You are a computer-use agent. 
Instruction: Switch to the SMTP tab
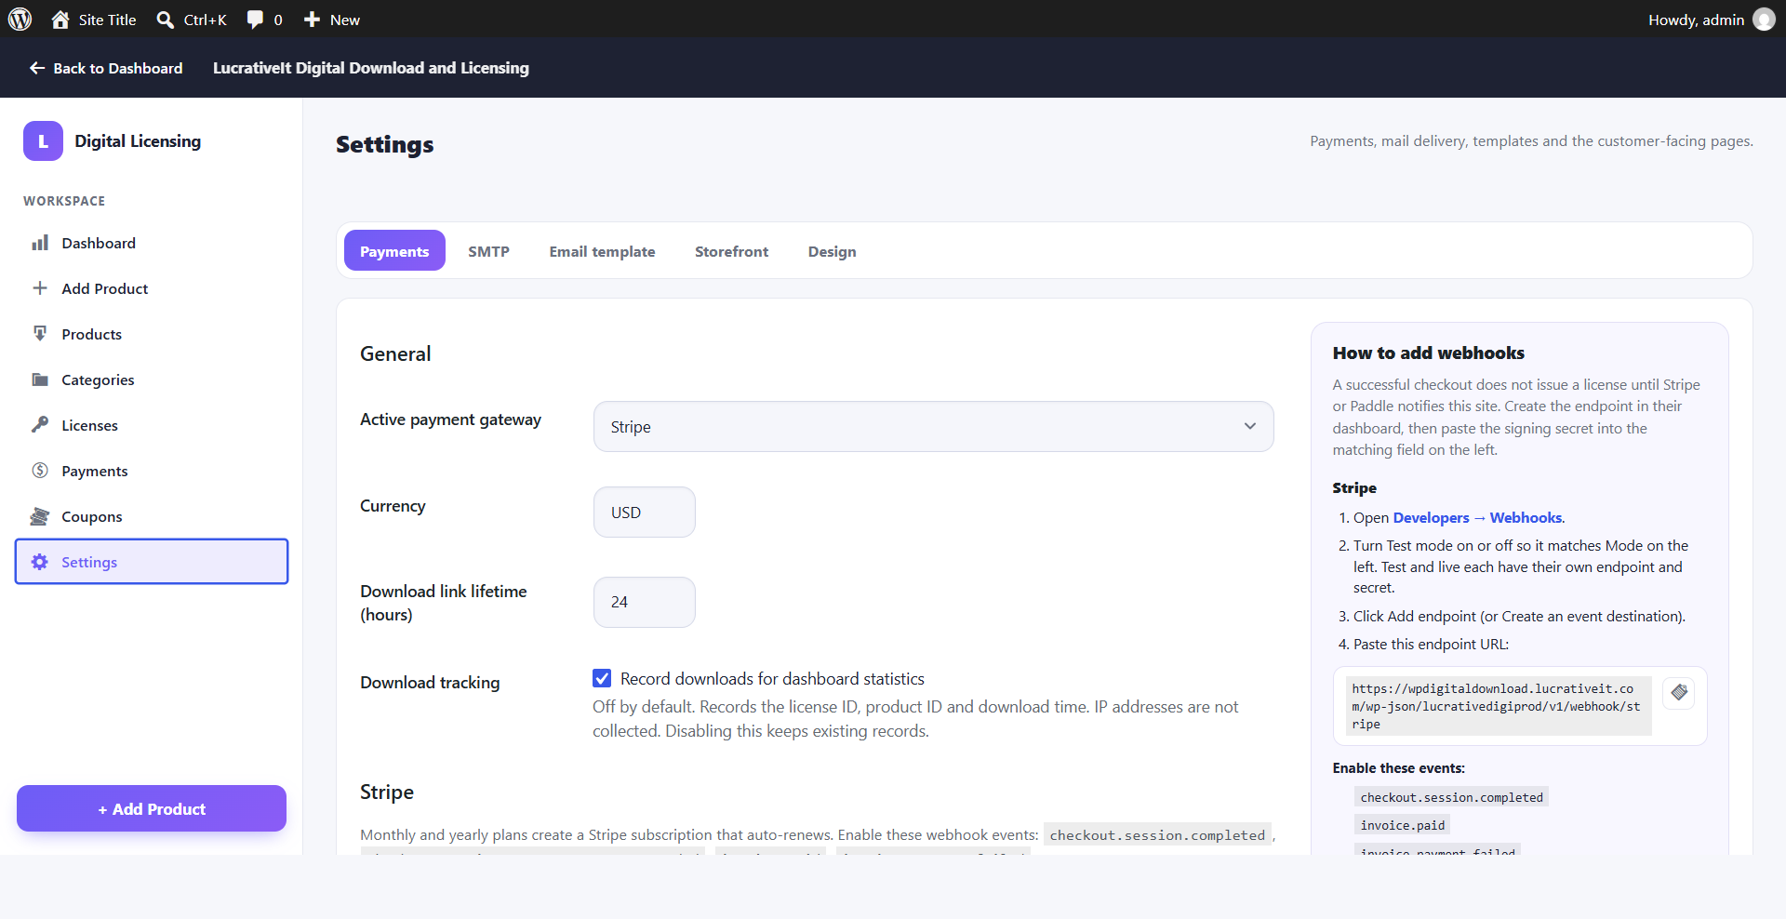488,251
